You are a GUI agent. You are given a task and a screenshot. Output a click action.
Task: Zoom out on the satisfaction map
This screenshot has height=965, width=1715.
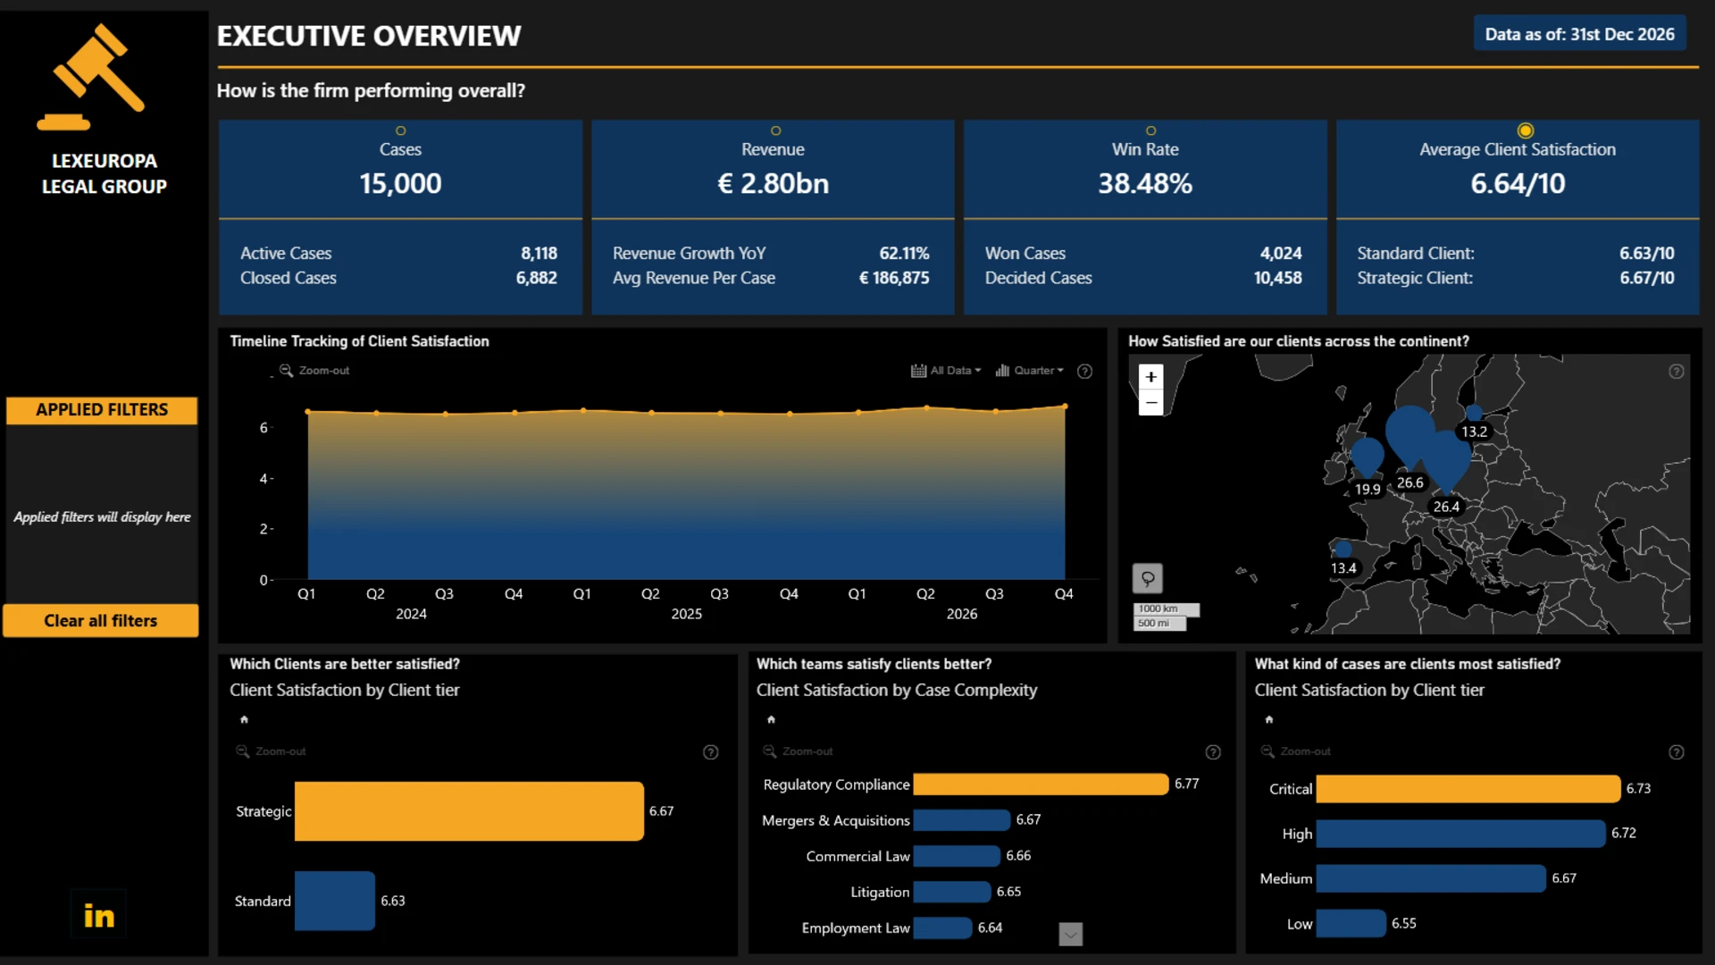click(x=1150, y=403)
